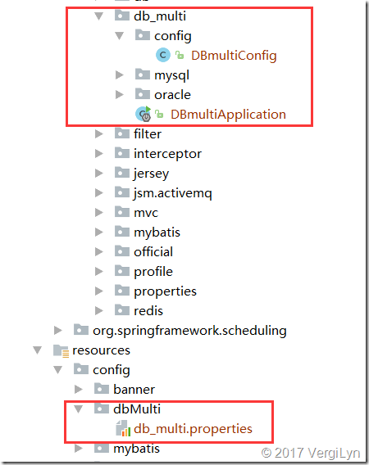369x465 pixels.
Task: Click the banner folder icon
Action: click(x=102, y=388)
